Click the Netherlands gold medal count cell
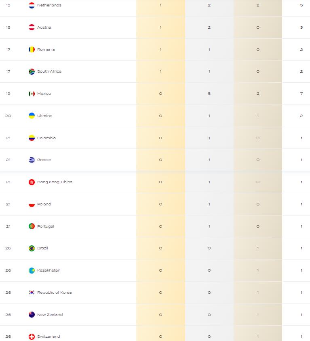310x341 pixels. click(x=160, y=5)
